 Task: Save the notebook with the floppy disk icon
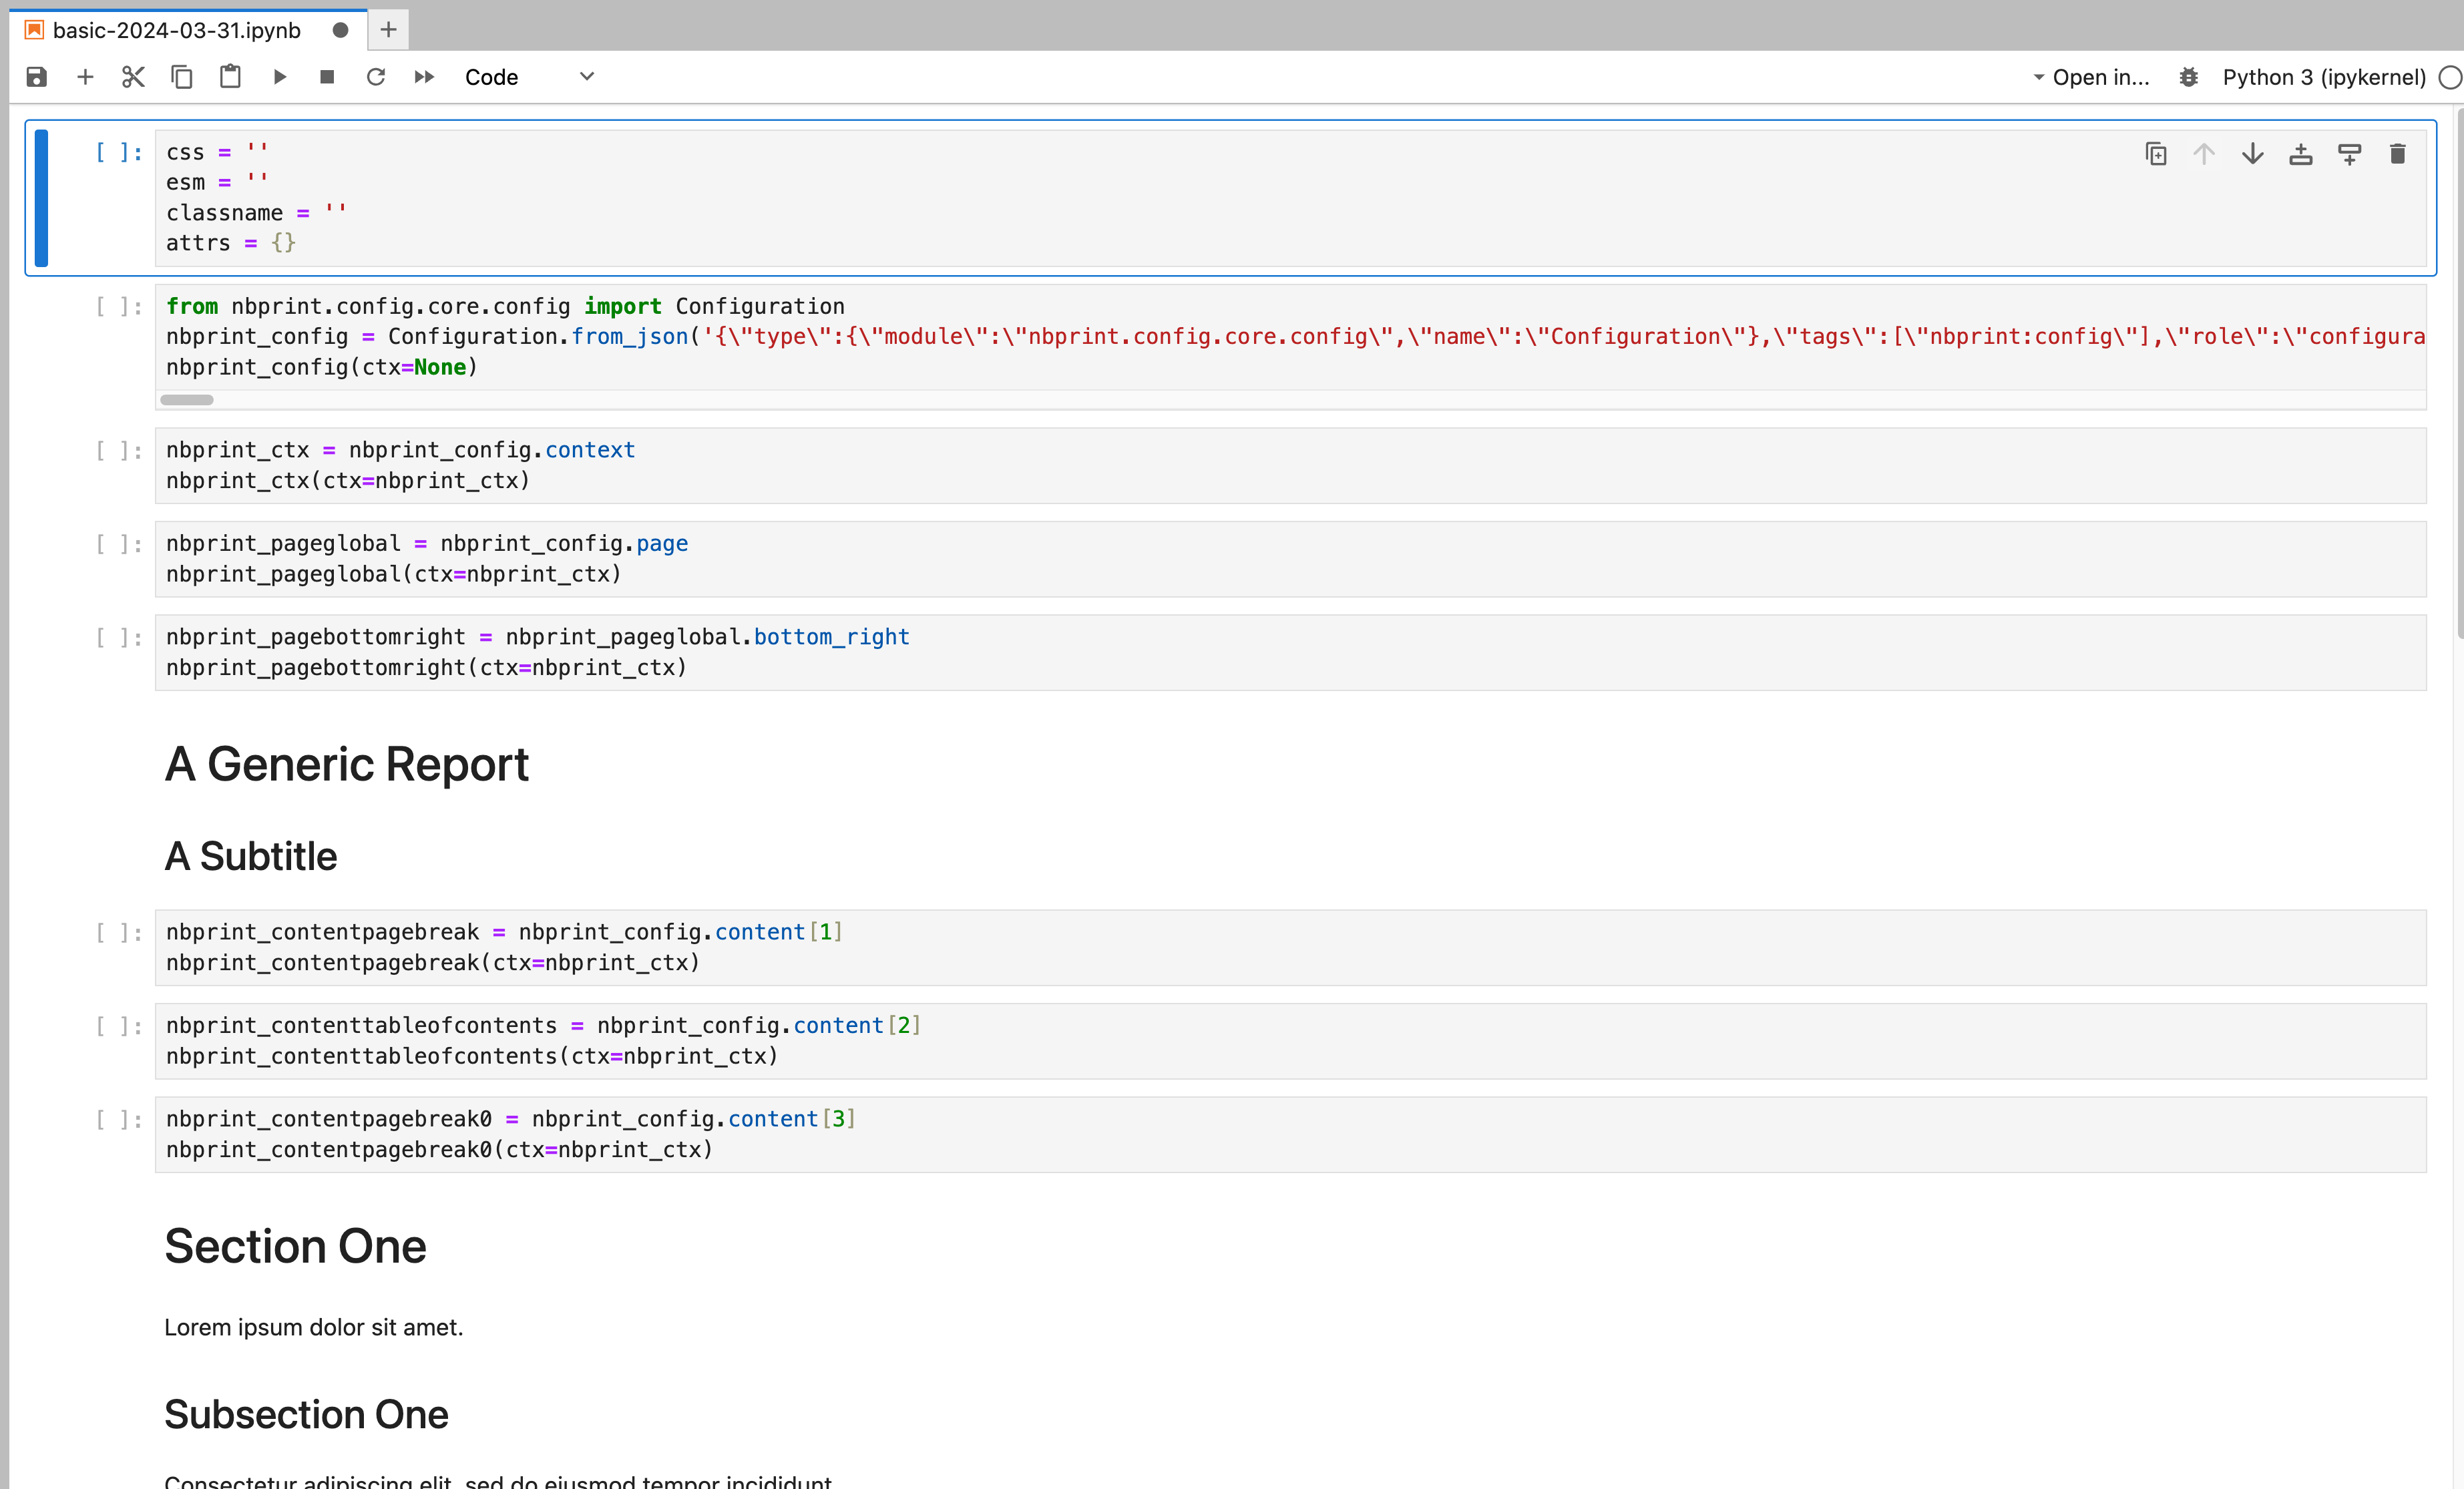tap(37, 77)
